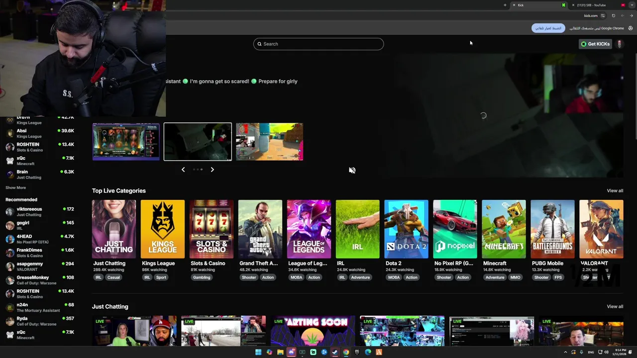Open the Chrome tab search dropdown
Screen dimensions: 637x358
tap(632, 5)
